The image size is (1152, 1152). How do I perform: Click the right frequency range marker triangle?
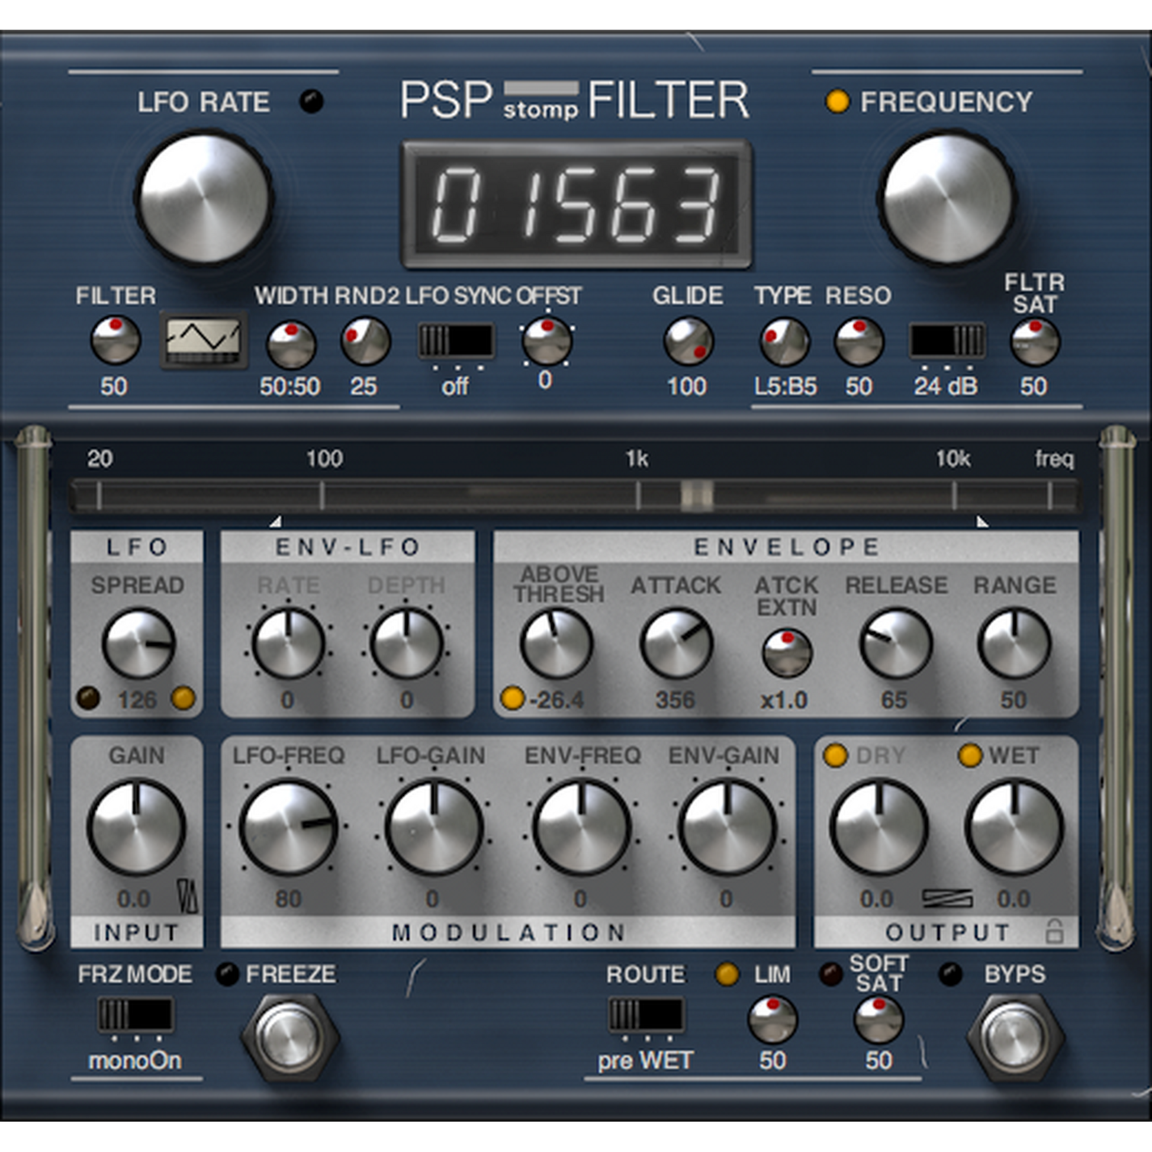pos(982,522)
